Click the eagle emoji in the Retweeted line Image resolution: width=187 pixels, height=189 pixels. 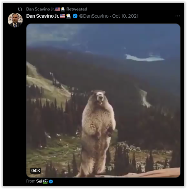(x=63, y=9)
